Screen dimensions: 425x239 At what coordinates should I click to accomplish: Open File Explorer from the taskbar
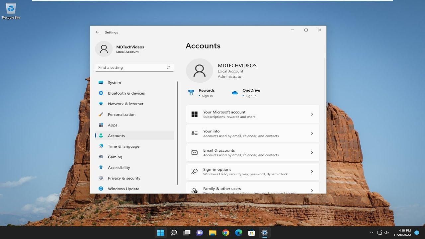coord(212,233)
